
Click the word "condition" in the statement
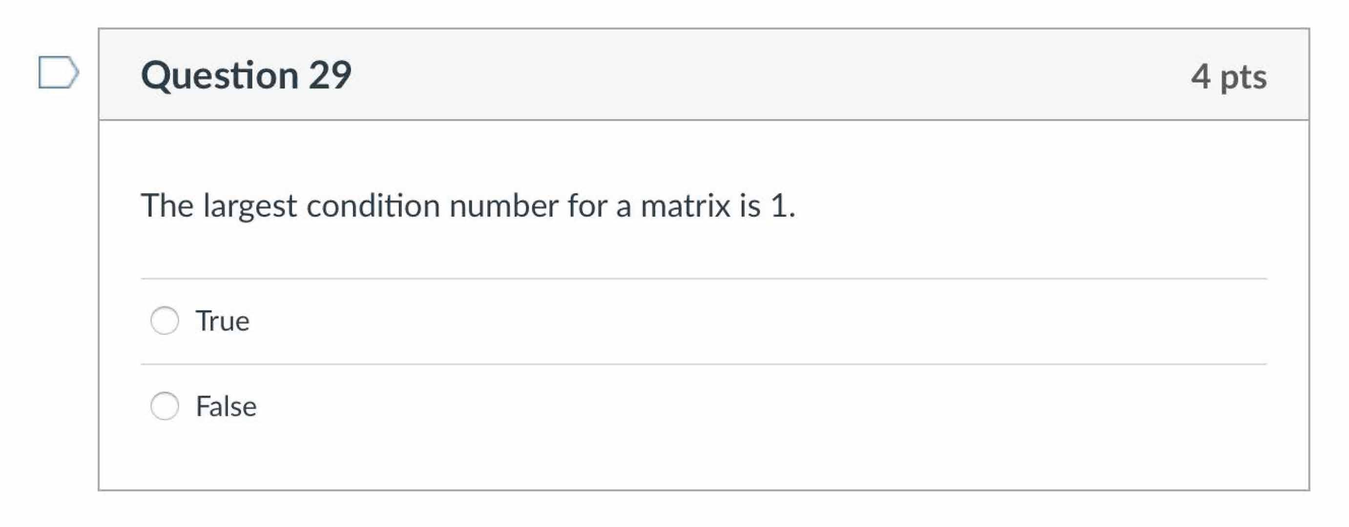tap(373, 205)
